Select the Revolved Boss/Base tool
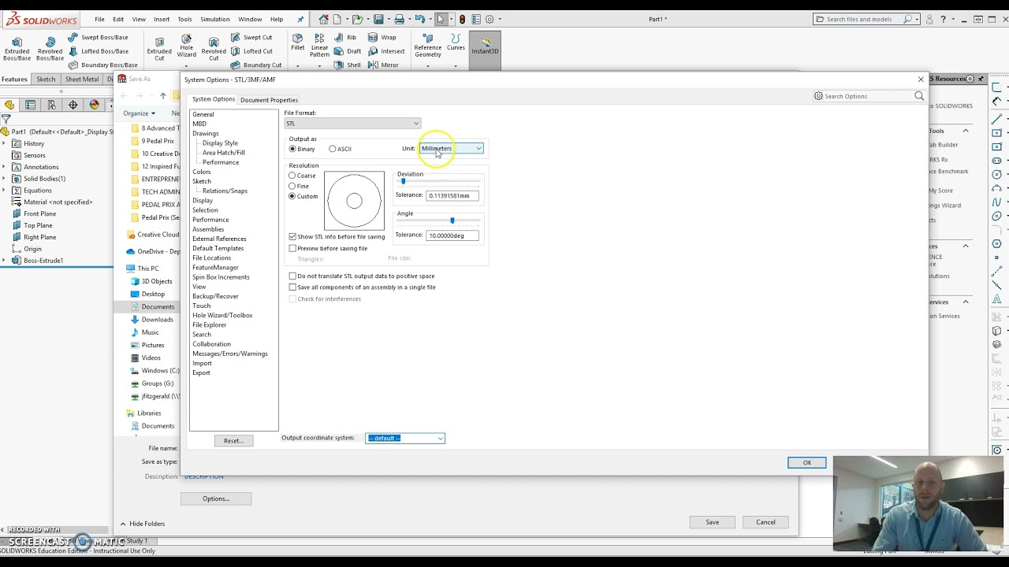The image size is (1009, 567). point(50,47)
